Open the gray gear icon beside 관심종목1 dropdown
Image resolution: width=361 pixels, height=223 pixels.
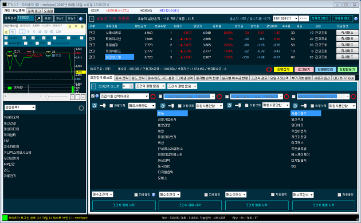pos(81,107)
